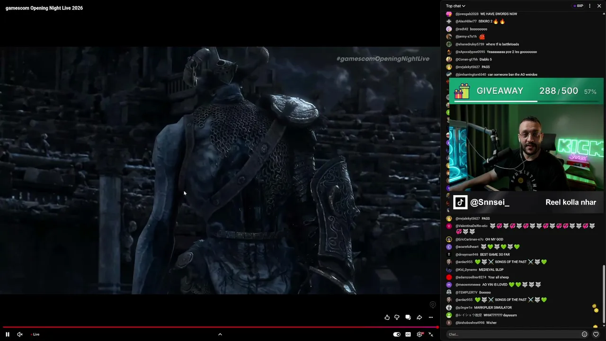The width and height of the screenshot is (606, 341).
Task: Click username @Conan-gt7hh in chat
Action: pos(466,59)
